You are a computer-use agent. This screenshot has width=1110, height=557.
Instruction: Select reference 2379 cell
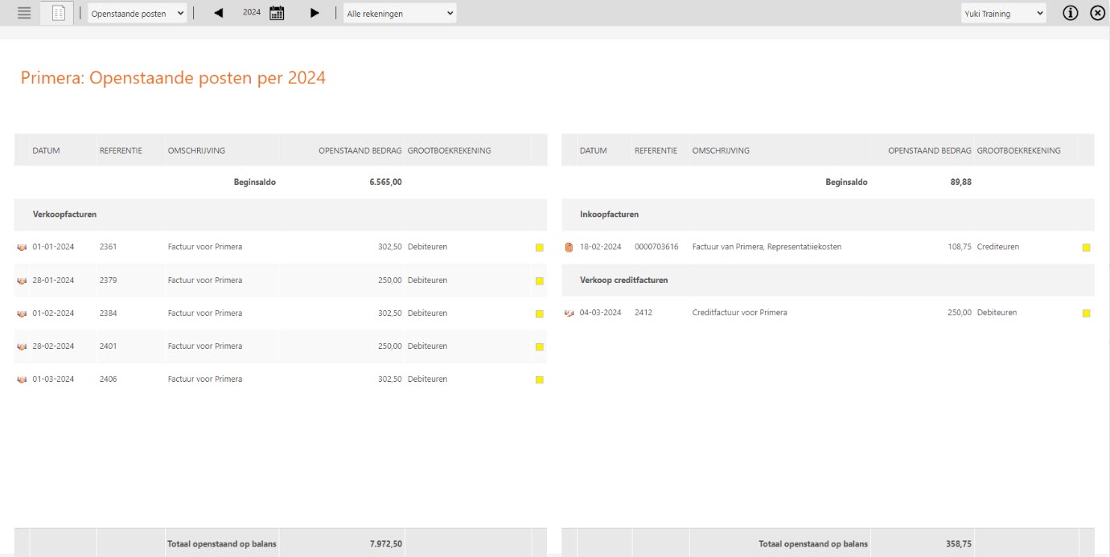[108, 280]
